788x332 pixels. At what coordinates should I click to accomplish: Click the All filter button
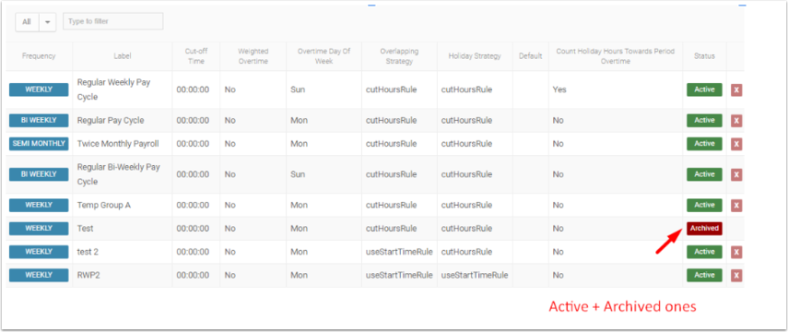(x=27, y=22)
